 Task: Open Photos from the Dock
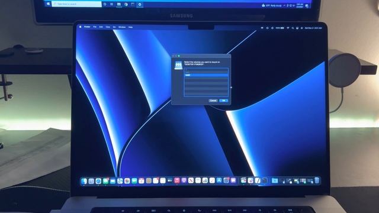(127, 181)
